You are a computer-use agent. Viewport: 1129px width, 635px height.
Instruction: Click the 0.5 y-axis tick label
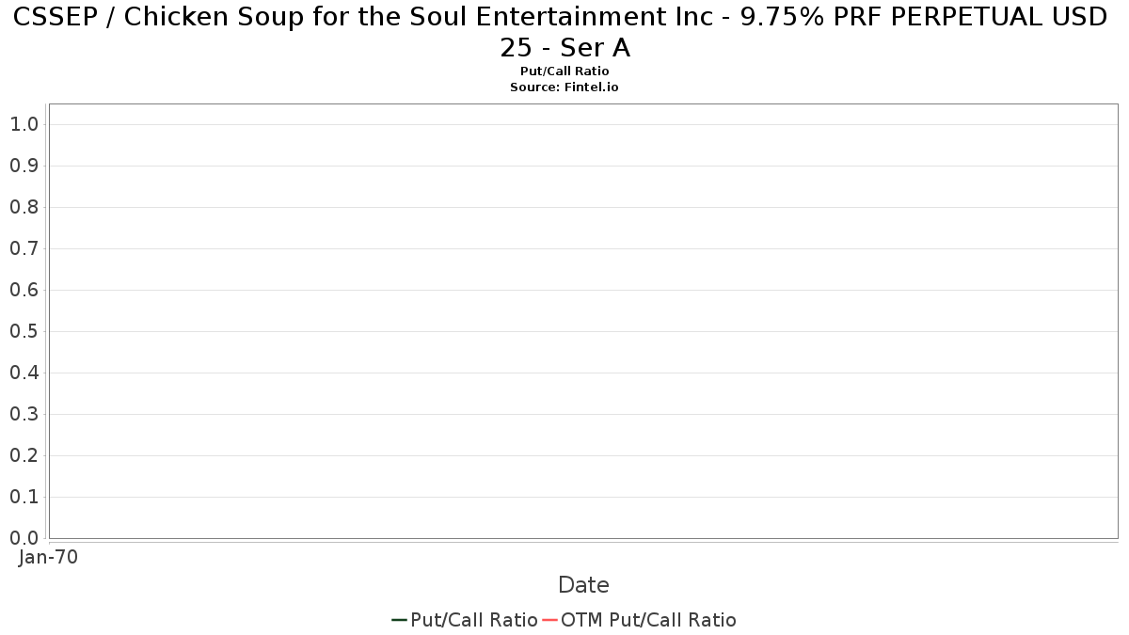point(24,331)
